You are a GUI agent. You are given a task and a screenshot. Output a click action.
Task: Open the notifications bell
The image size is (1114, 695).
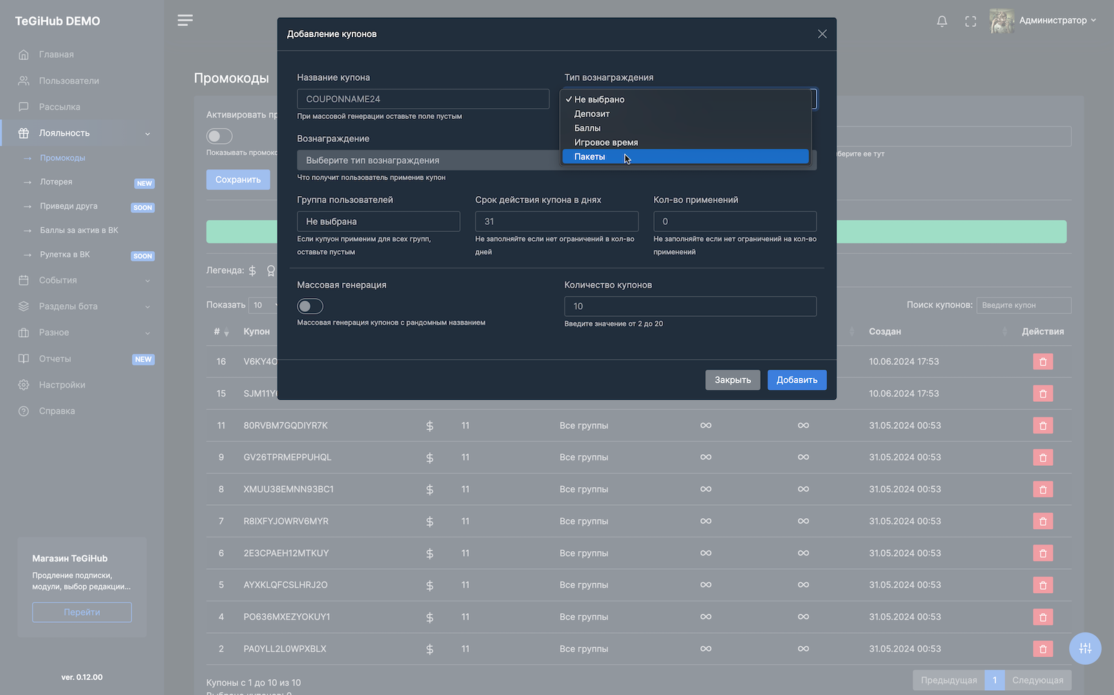pos(942,21)
